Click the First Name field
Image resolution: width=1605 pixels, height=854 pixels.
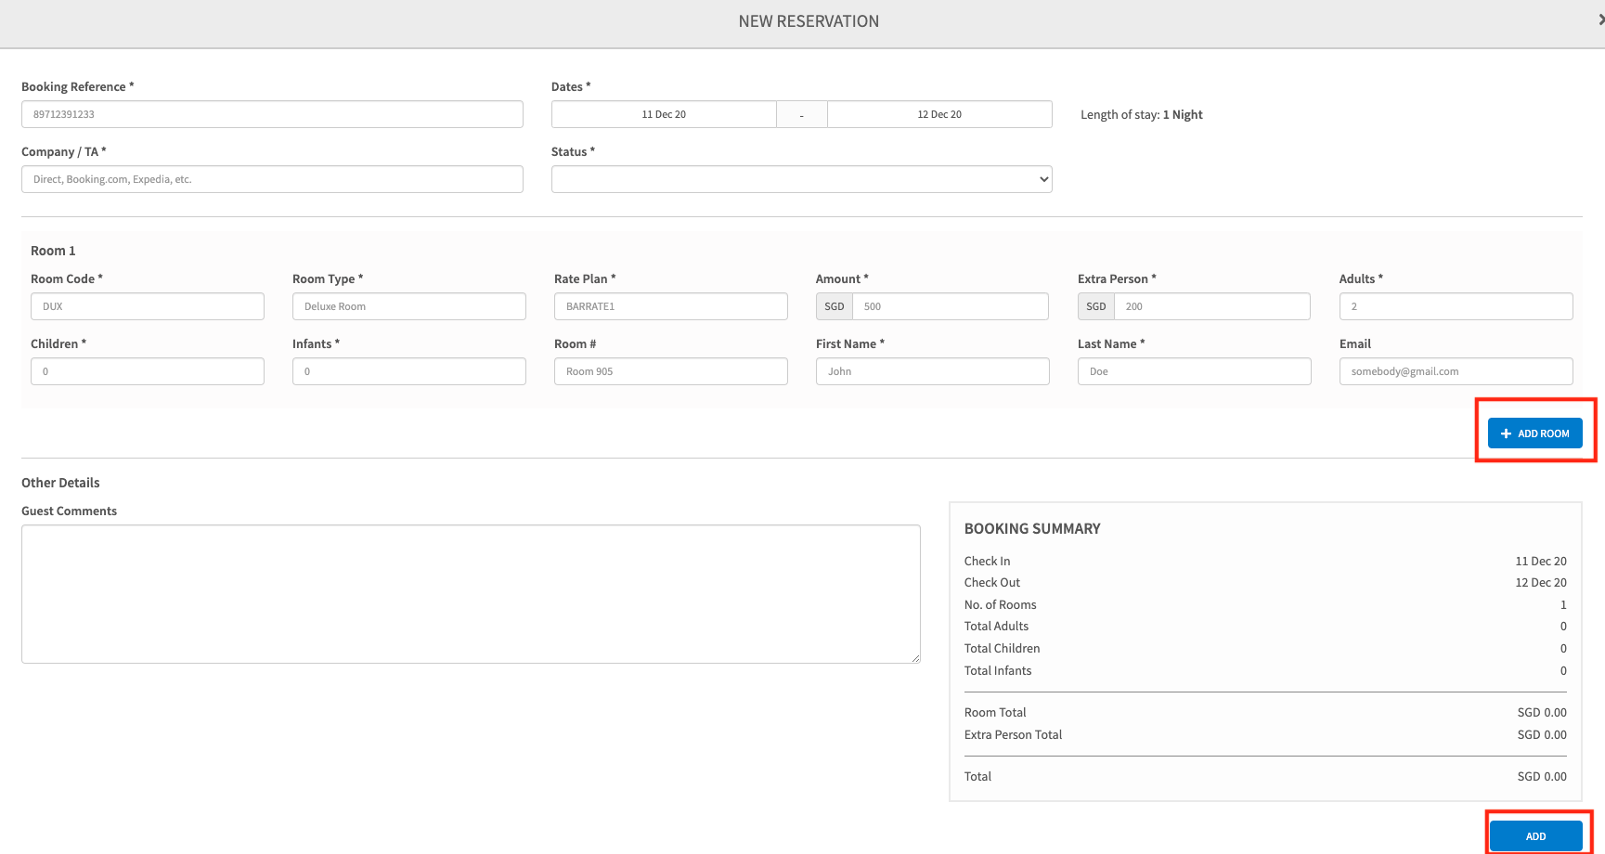933,371
